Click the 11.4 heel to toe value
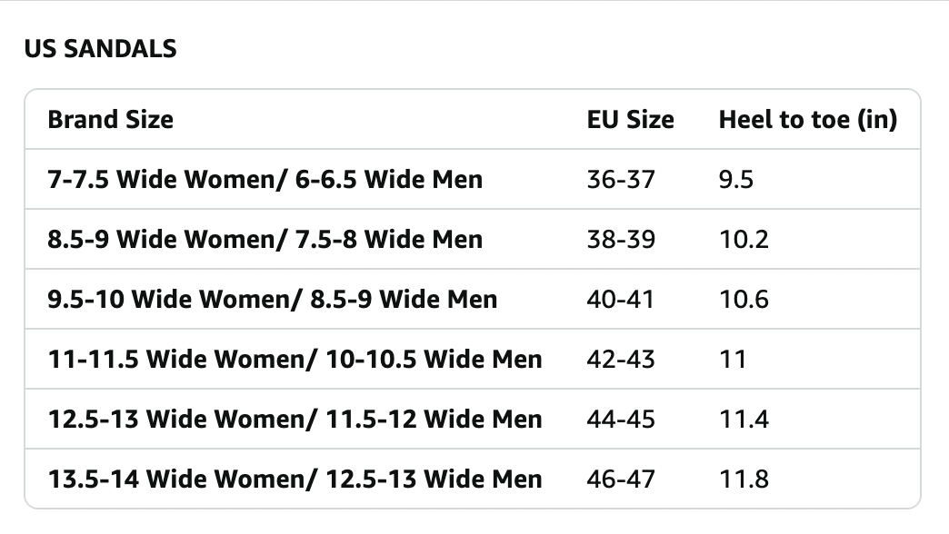949x534 pixels. 744,419
